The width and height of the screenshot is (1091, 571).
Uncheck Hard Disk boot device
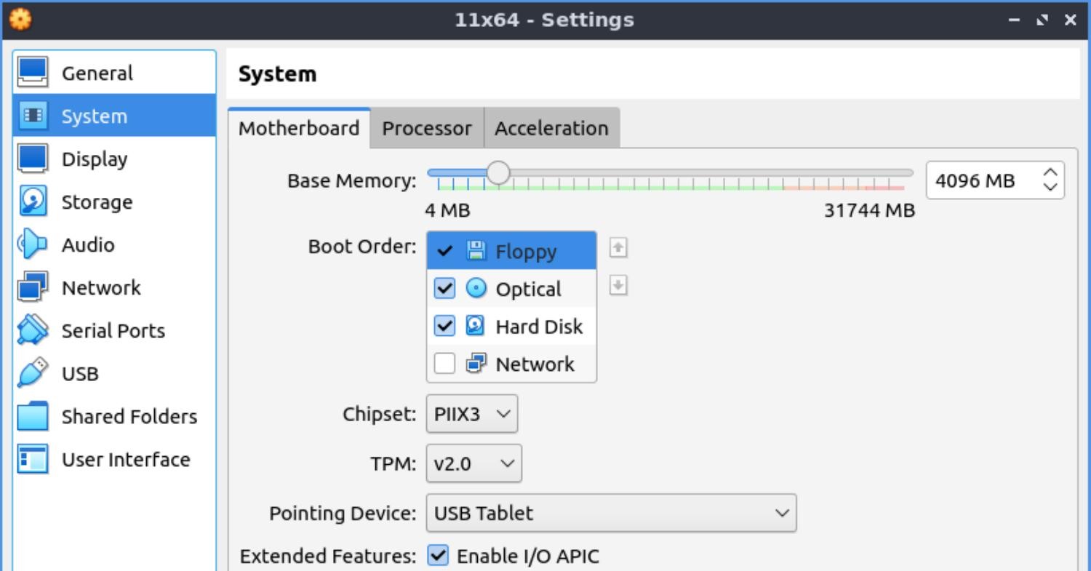click(444, 327)
